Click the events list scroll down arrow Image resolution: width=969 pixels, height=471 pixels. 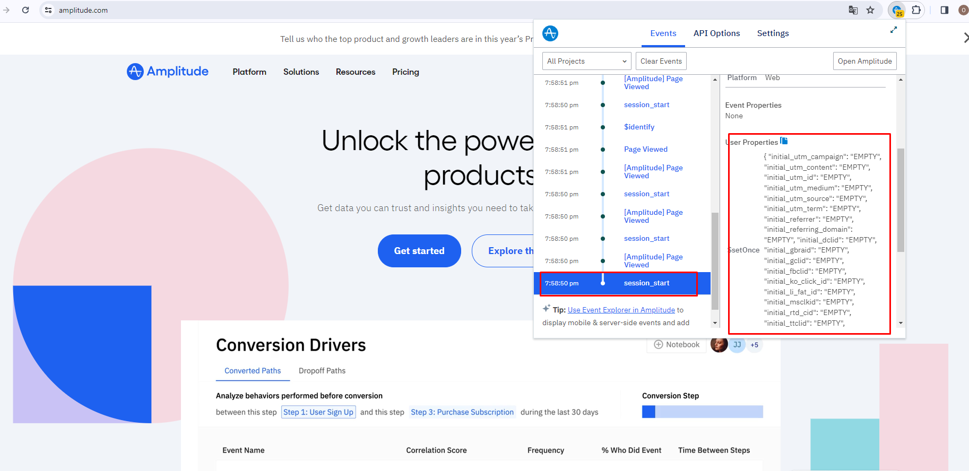(x=715, y=323)
